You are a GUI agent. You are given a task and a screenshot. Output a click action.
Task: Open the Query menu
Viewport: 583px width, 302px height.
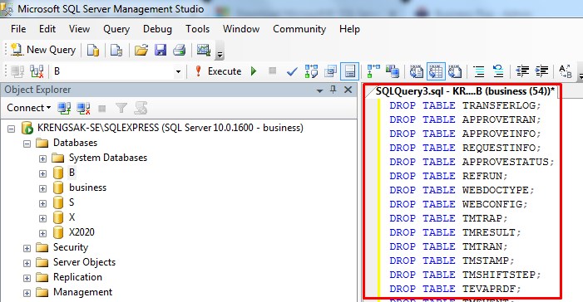coord(116,29)
